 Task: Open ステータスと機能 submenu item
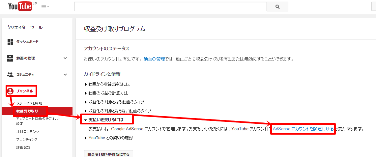(29, 103)
